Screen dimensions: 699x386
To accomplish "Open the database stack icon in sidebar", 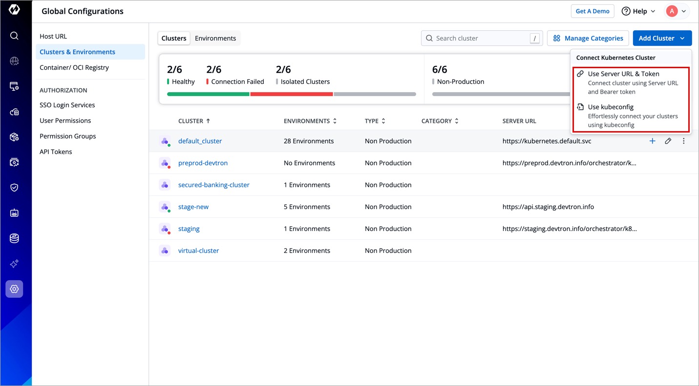I will tap(14, 238).
